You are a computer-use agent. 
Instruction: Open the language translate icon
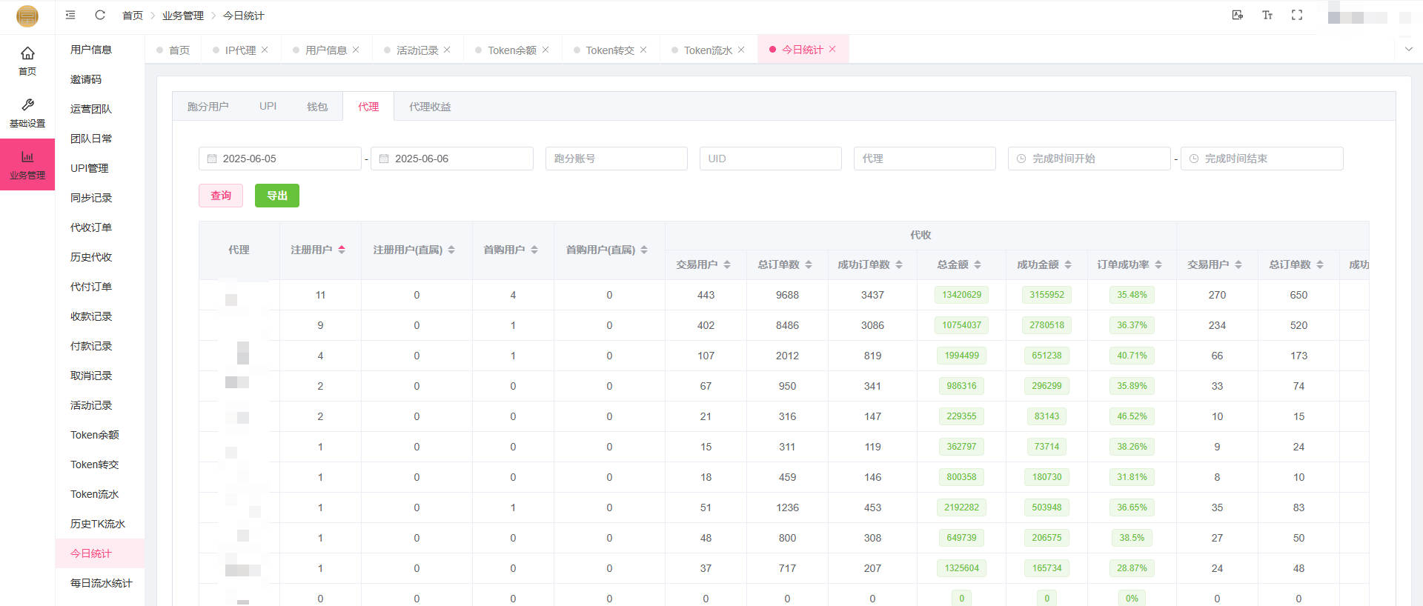(x=1238, y=15)
